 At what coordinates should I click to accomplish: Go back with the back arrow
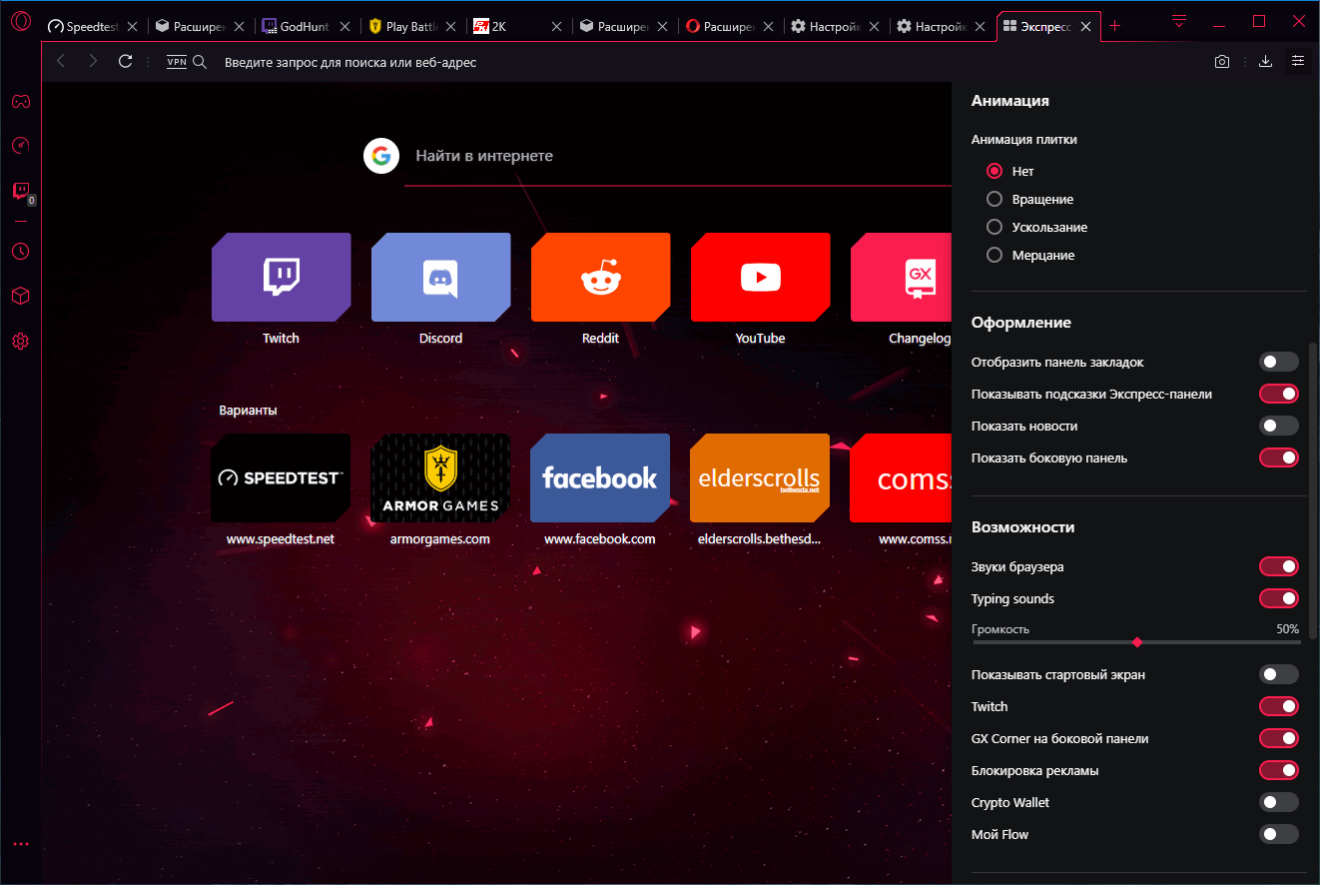(61, 62)
